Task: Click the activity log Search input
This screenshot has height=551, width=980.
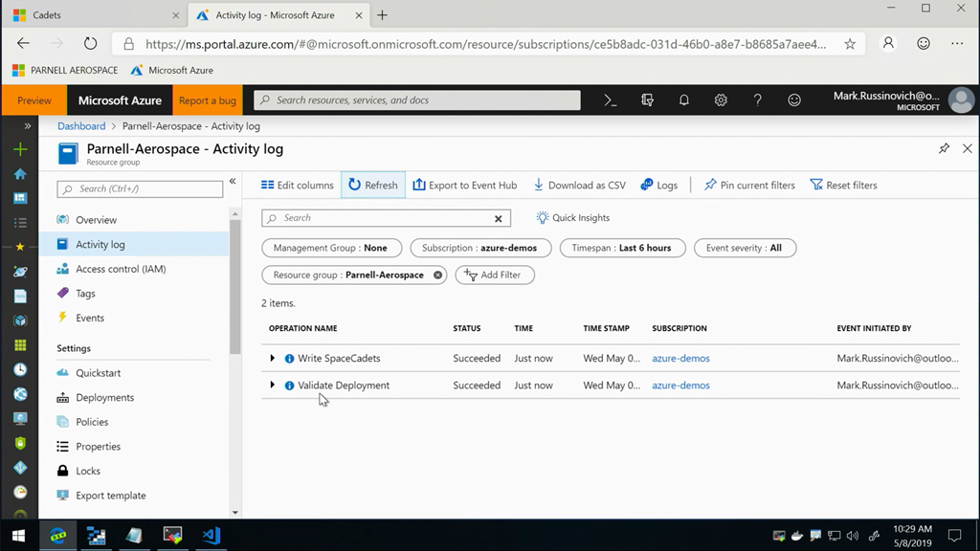Action: pyautogui.click(x=383, y=218)
